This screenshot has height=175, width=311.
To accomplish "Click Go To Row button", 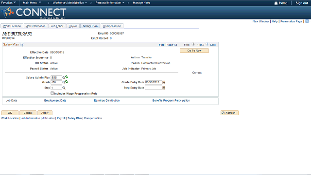I will (194, 51).
